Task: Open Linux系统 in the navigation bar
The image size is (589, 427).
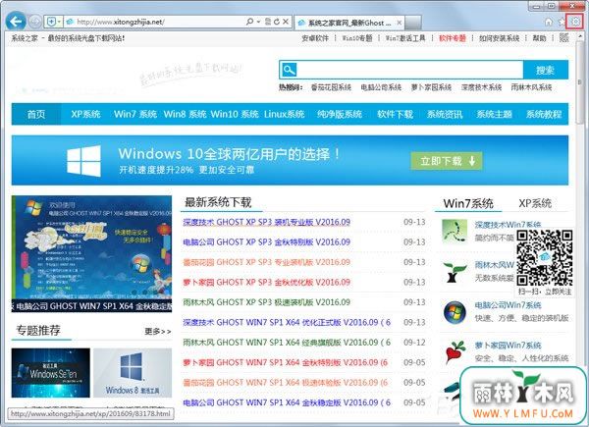Action: (x=284, y=114)
